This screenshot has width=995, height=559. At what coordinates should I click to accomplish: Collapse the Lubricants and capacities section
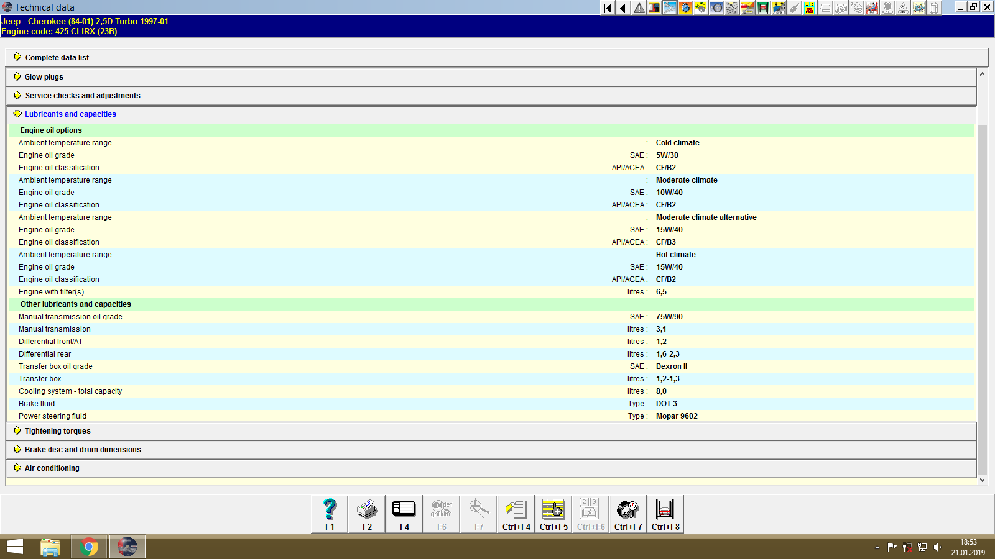click(x=70, y=114)
